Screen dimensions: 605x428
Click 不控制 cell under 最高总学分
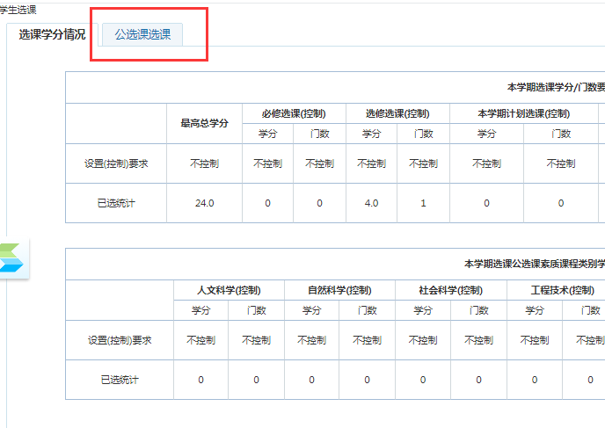[204, 163]
